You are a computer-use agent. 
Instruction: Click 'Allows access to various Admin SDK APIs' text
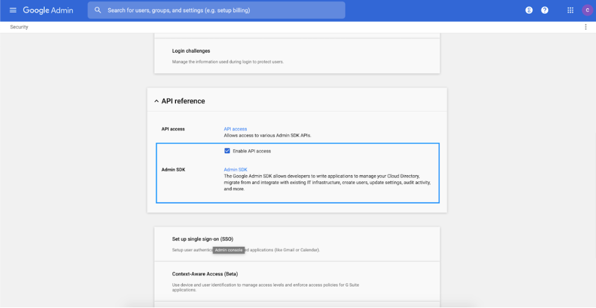pos(267,135)
